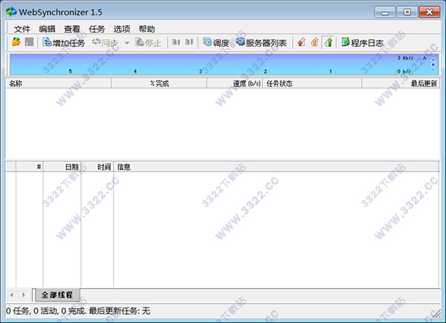Click the tab scroll left arrow
This screenshot has width=446, height=323.
12,295
